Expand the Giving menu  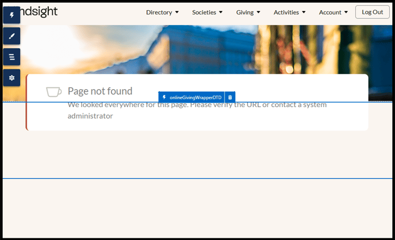(x=248, y=12)
